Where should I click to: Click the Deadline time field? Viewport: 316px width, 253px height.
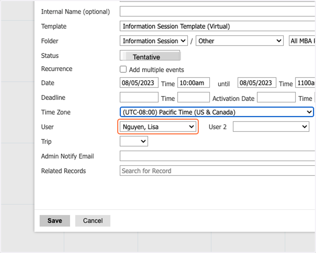[194, 97]
